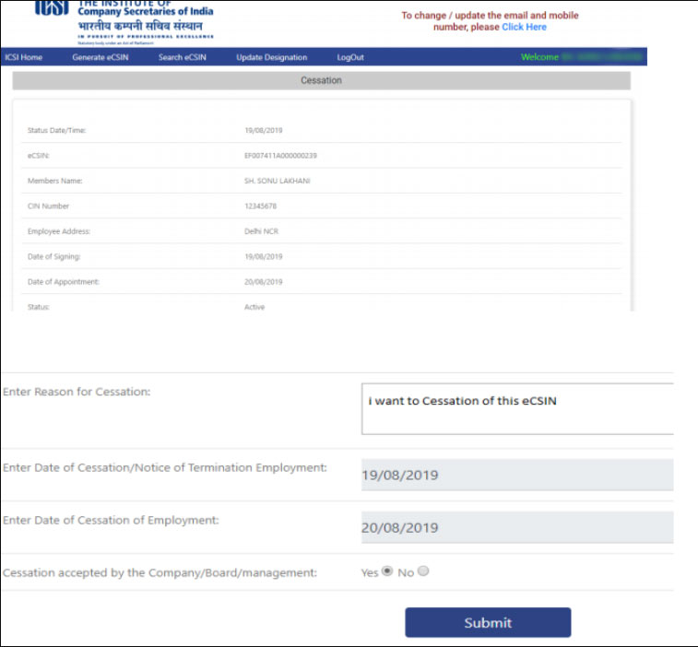Open the Update Designation page
698x647 pixels.
click(271, 57)
